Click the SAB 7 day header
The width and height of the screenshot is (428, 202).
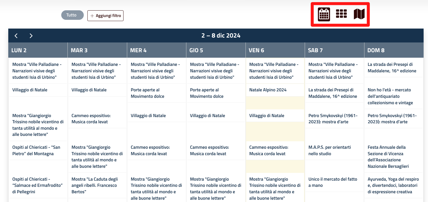click(334, 50)
